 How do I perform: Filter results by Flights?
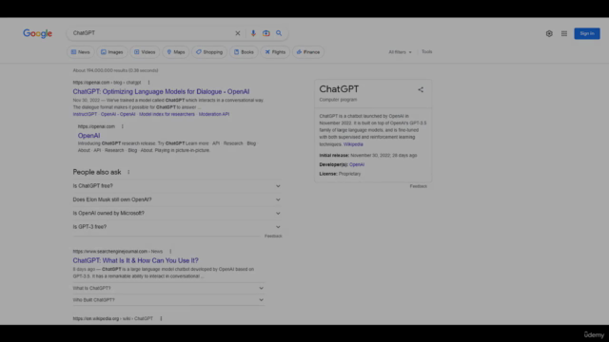tap(275, 52)
